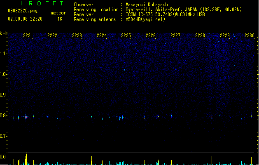Click the 2226 time marker

(151, 35)
